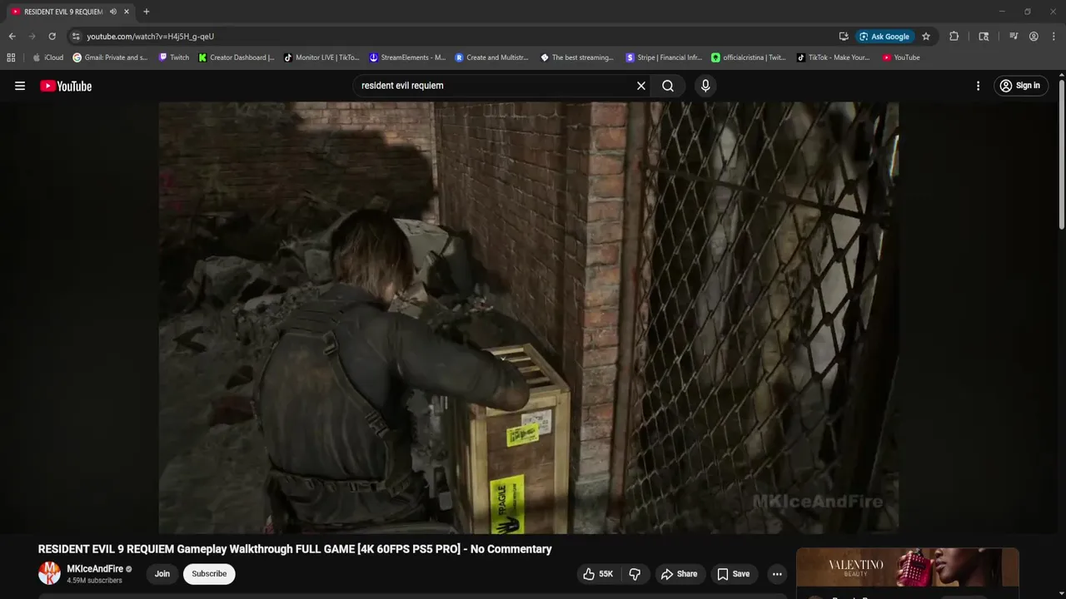View site information icon in address bar
The width and height of the screenshot is (1066, 599).
click(x=76, y=37)
